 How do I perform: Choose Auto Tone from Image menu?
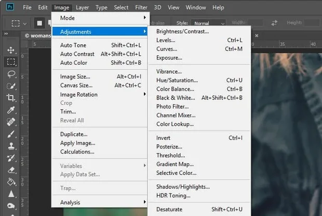(100, 45)
